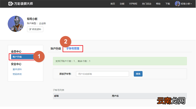Go to VIP特权 in the top bar

pyautogui.click(x=133, y=4)
